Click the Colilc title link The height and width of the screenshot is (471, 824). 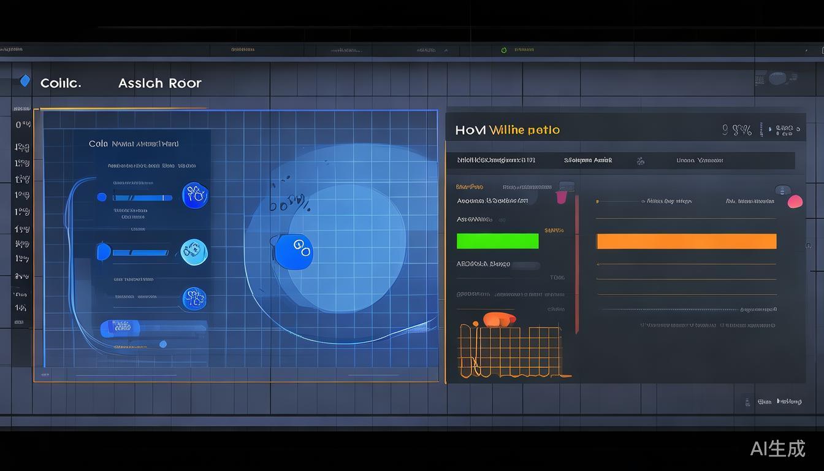(60, 83)
